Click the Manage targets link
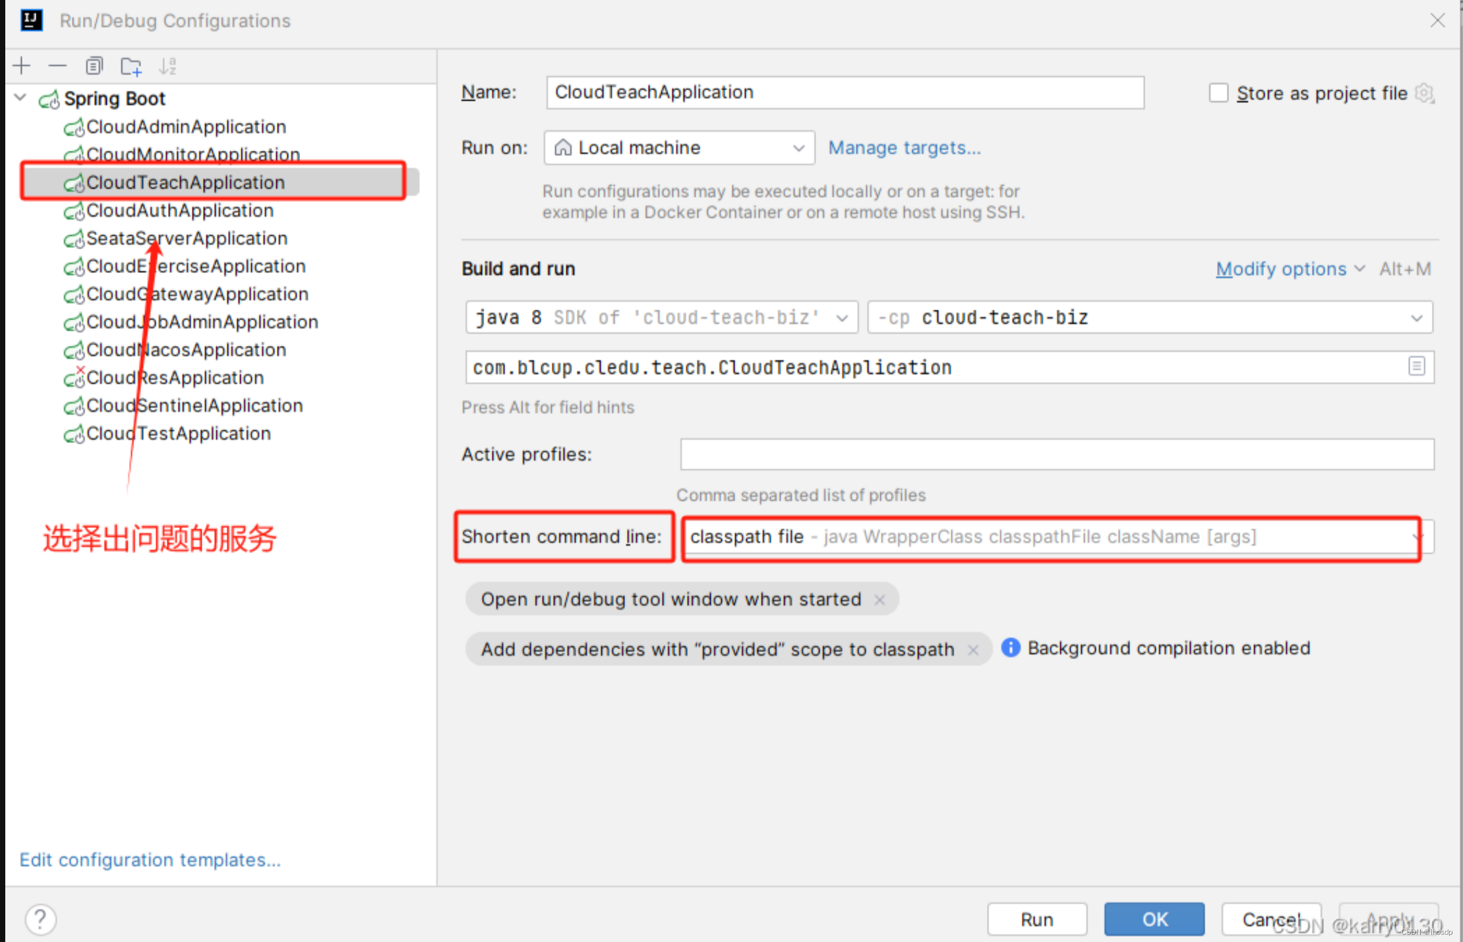This screenshot has height=942, width=1463. pyautogui.click(x=904, y=148)
